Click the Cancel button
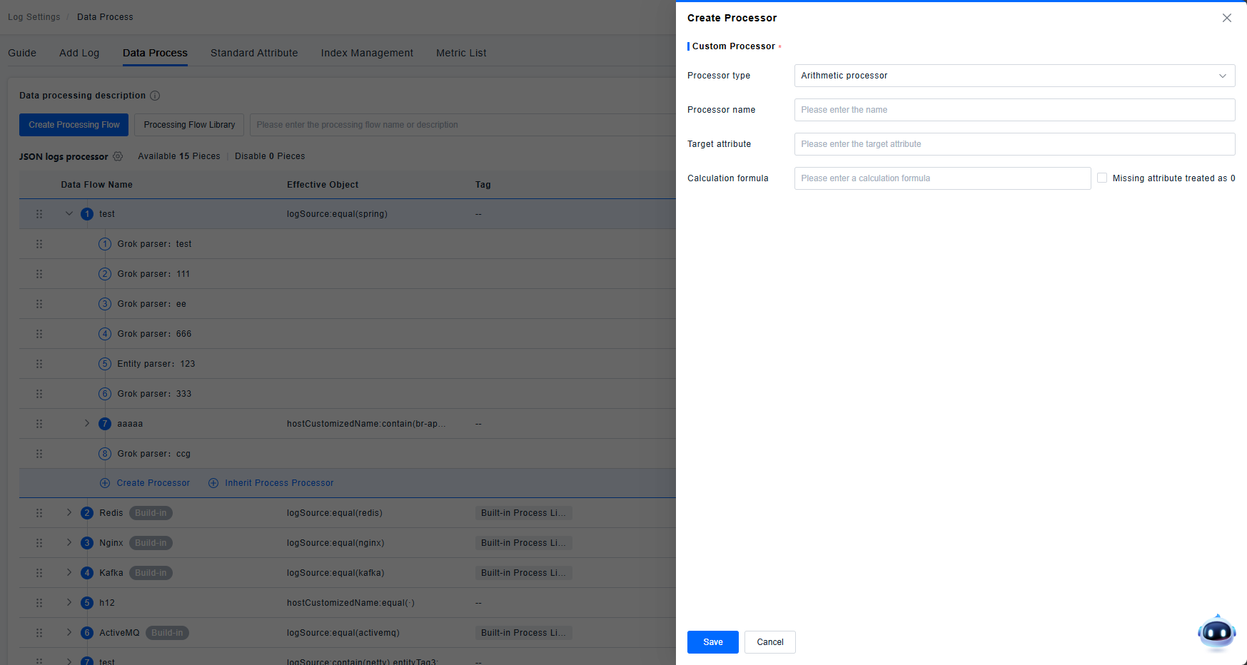This screenshot has height=665, width=1247. pyautogui.click(x=769, y=642)
